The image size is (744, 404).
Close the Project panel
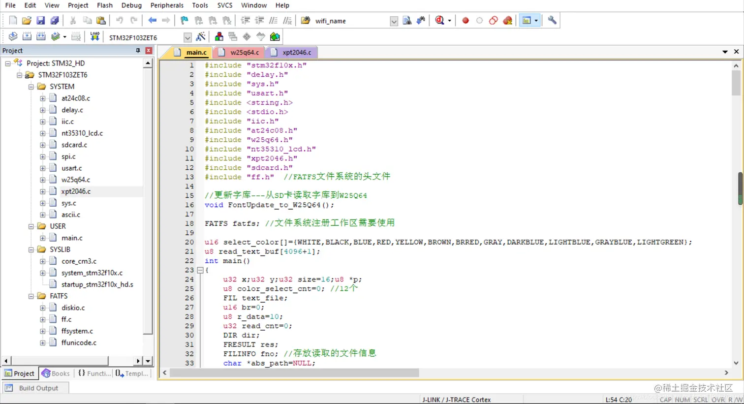pyautogui.click(x=149, y=51)
